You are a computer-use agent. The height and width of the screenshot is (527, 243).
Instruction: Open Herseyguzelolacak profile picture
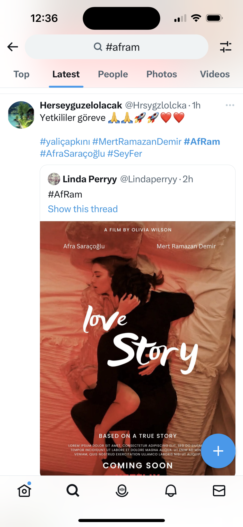tap(21, 115)
